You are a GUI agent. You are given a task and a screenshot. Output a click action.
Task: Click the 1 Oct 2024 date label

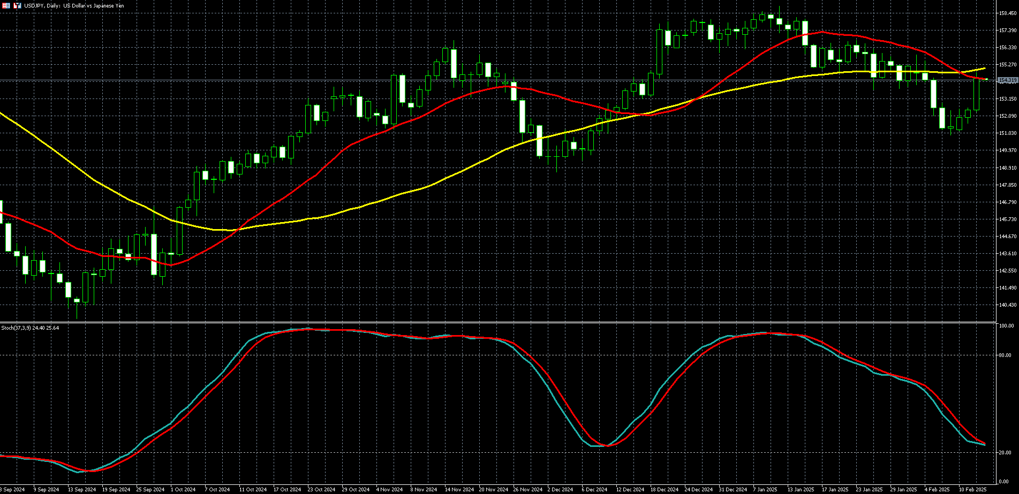pyautogui.click(x=183, y=489)
